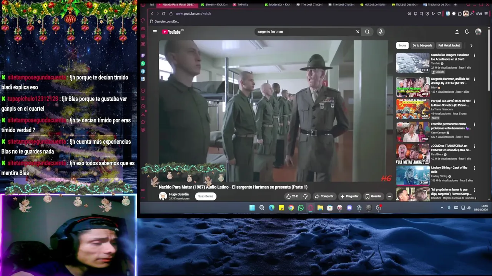
Task: Go back with the browser back arrow
Action: coord(151,13)
